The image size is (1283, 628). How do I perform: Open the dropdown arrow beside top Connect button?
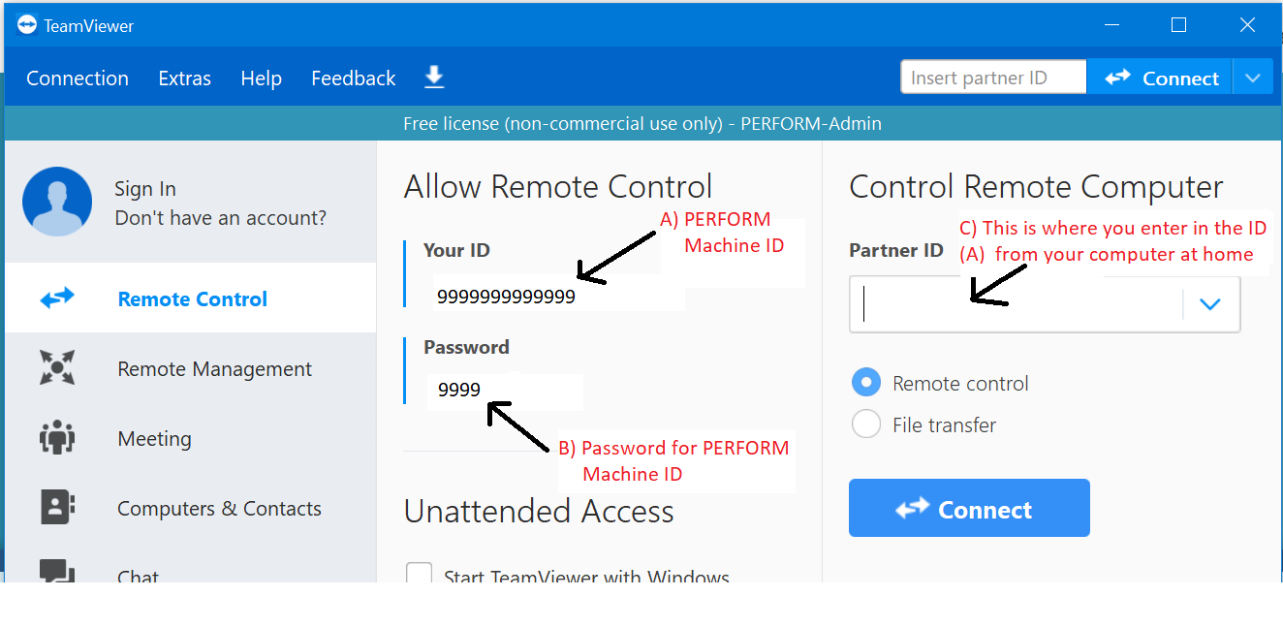point(1253,78)
